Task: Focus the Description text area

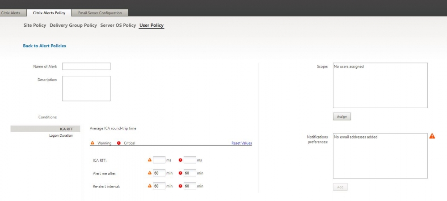Action: pyautogui.click(x=86, y=88)
